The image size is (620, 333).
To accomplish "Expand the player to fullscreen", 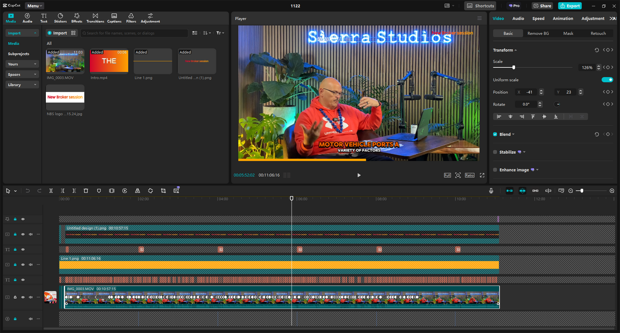I will tap(482, 175).
